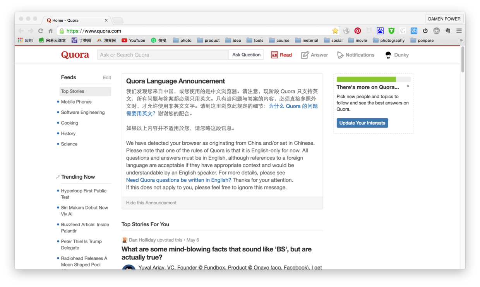Open the Baidu paw extension
Image resolution: width=480 pixels, height=287 pixels.
[x=380, y=31]
